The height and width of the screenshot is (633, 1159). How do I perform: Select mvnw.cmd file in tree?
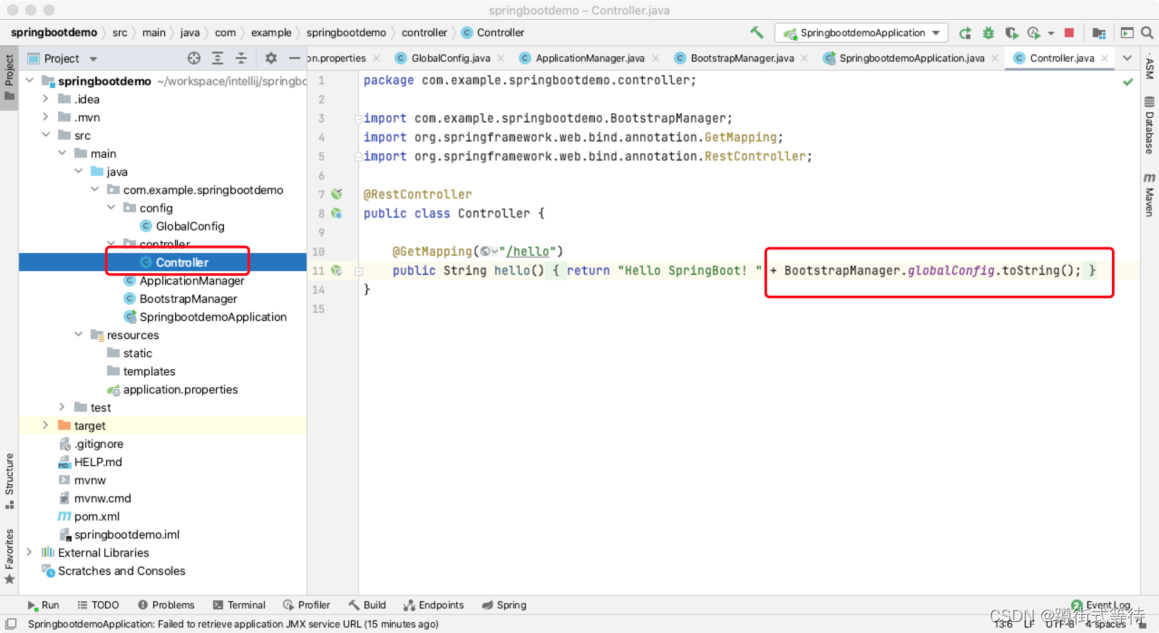point(102,498)
